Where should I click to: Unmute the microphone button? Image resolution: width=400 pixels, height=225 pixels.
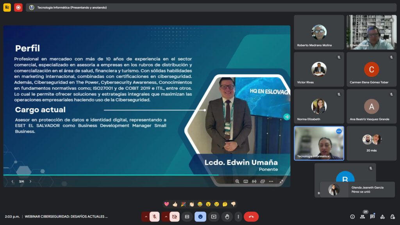(x=154, y=216)
